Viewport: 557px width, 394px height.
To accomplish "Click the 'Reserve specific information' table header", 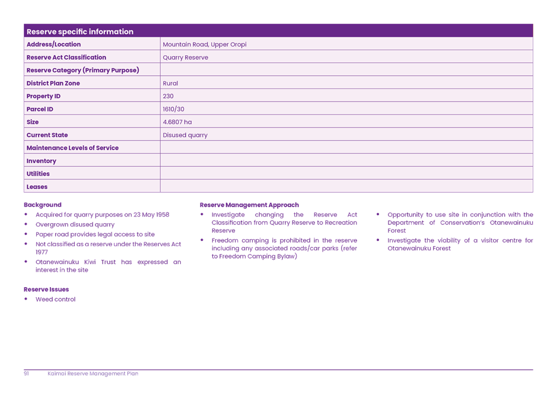I will pos(80,31).
